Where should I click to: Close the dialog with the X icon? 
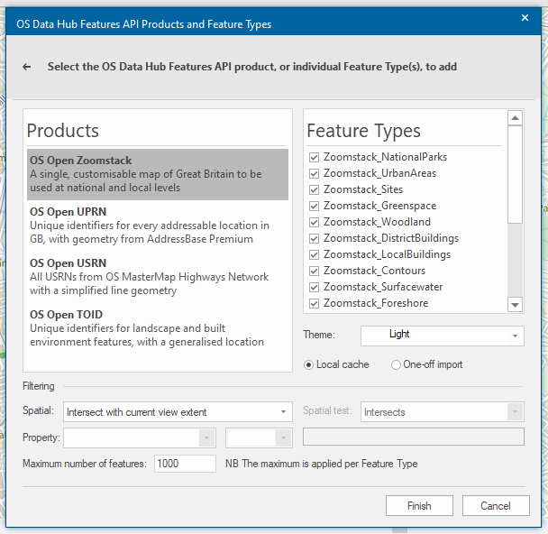click(525, 18)
